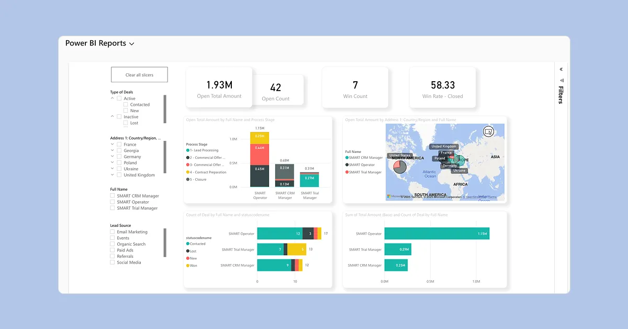The height and width of the screenshot is (329, 628).
Task: Tick the Email Marketing lead source checkbox
Action: (113, 232)
